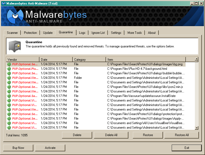Image resolution: width=205 pixels, height=155 pixels.
Task: Click the bug icon beside the VisualBee All Users row
Action: [9, 123]
